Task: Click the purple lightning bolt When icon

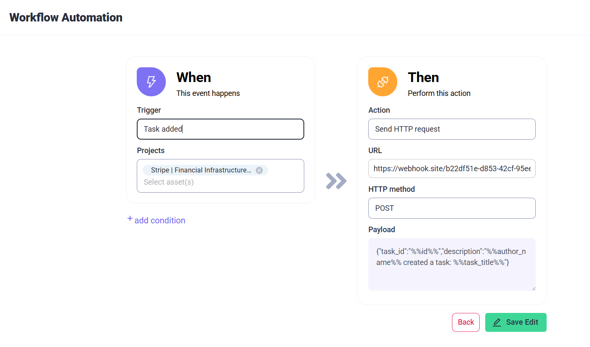Action: click(x=151, y=82)
